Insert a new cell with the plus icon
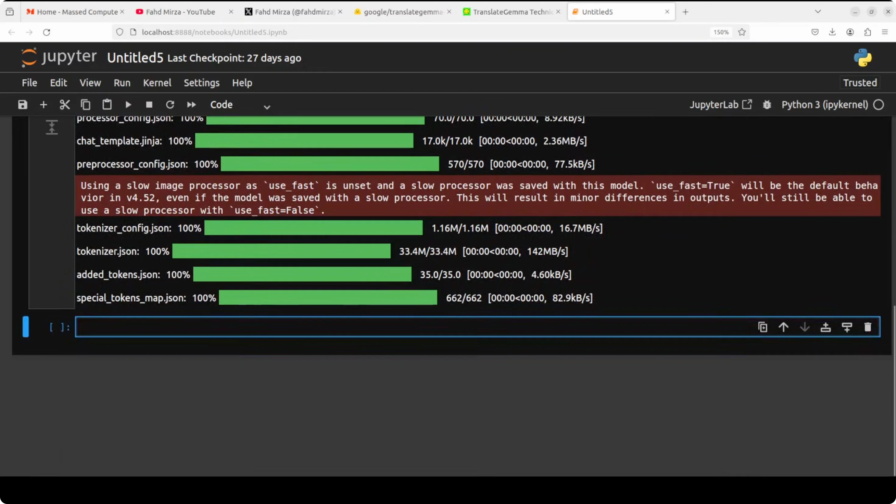The image size is (896, 504). pos(44,105)
